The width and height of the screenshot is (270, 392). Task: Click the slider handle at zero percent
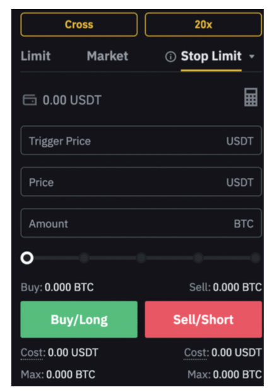point(27,258)
